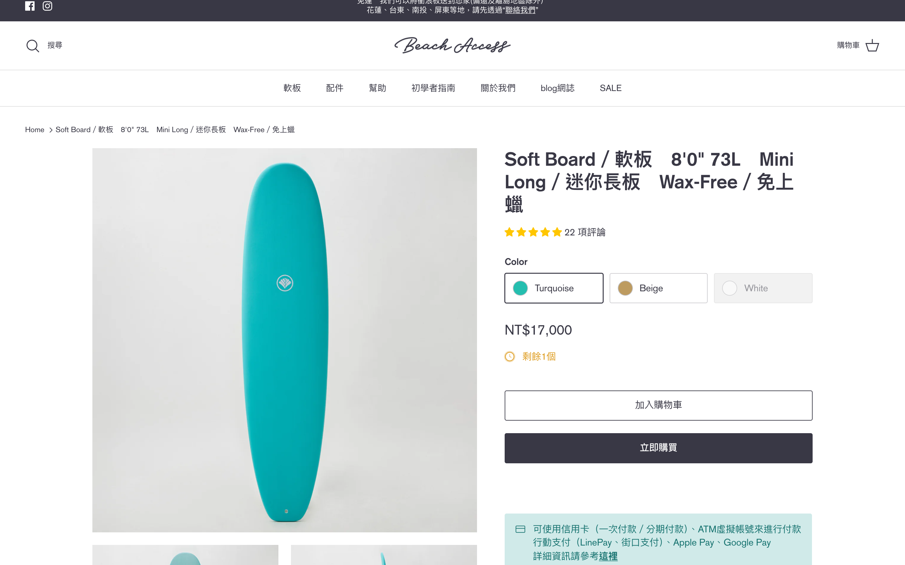Open the 軟板 navigation menu

(x=292, y=88)
